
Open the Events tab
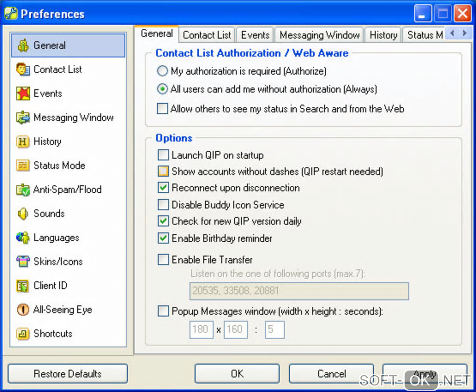[255, 35]
